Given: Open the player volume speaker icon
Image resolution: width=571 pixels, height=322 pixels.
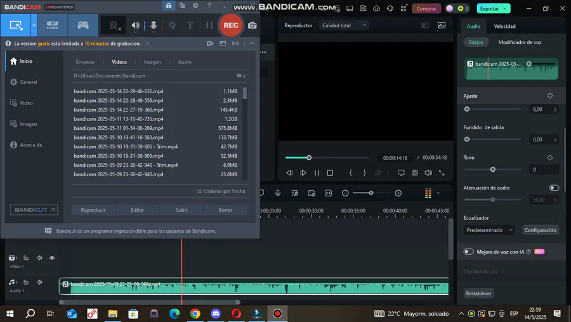Looking at the screenshot, I should tap(428, 173).
